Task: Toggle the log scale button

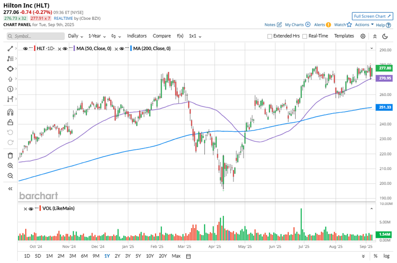Action: [386, 256]
